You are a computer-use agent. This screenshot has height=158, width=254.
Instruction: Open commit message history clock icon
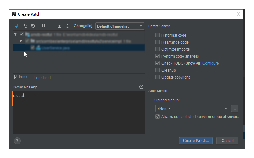(141, 87)
